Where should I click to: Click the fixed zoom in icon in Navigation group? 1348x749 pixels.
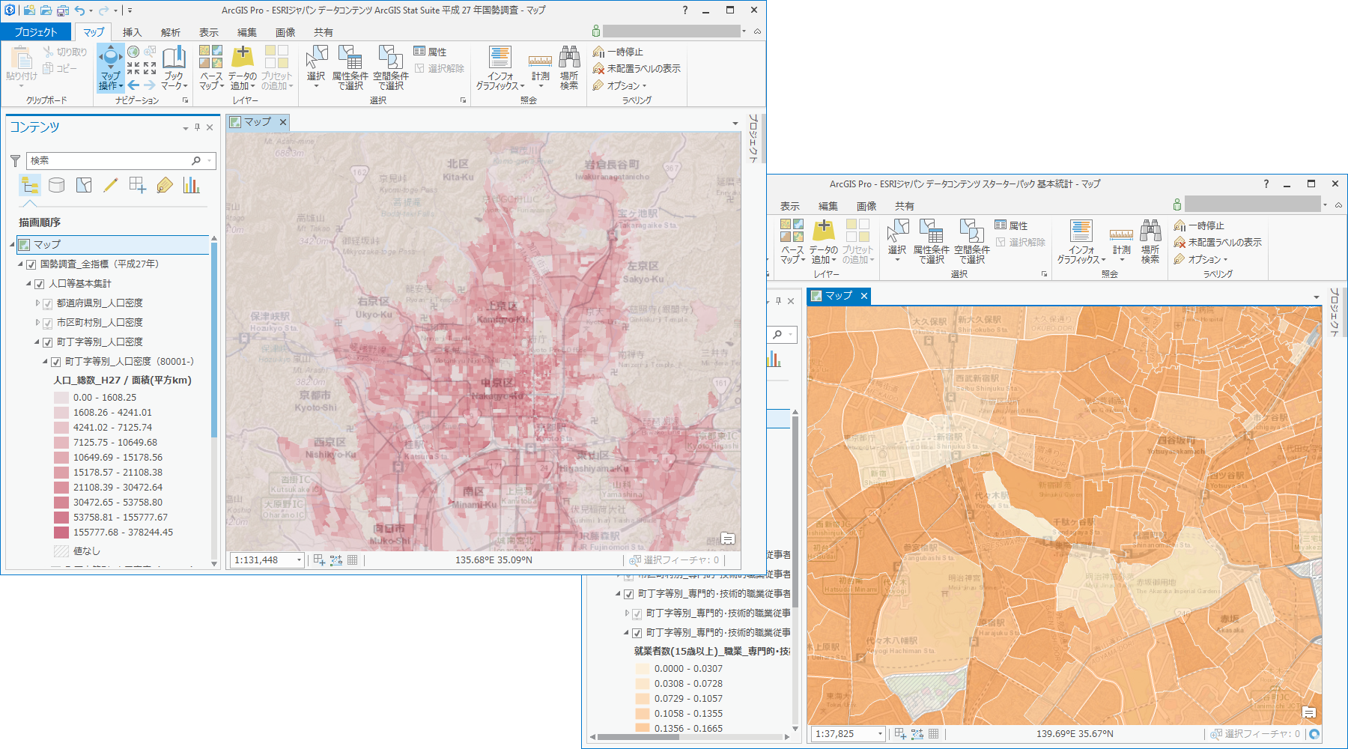coord(133,67)
